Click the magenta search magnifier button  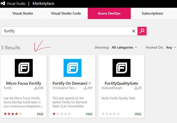point(142,31)
